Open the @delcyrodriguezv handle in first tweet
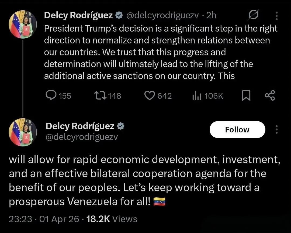The width and height of the screenshot is (291, 233). 162,15
